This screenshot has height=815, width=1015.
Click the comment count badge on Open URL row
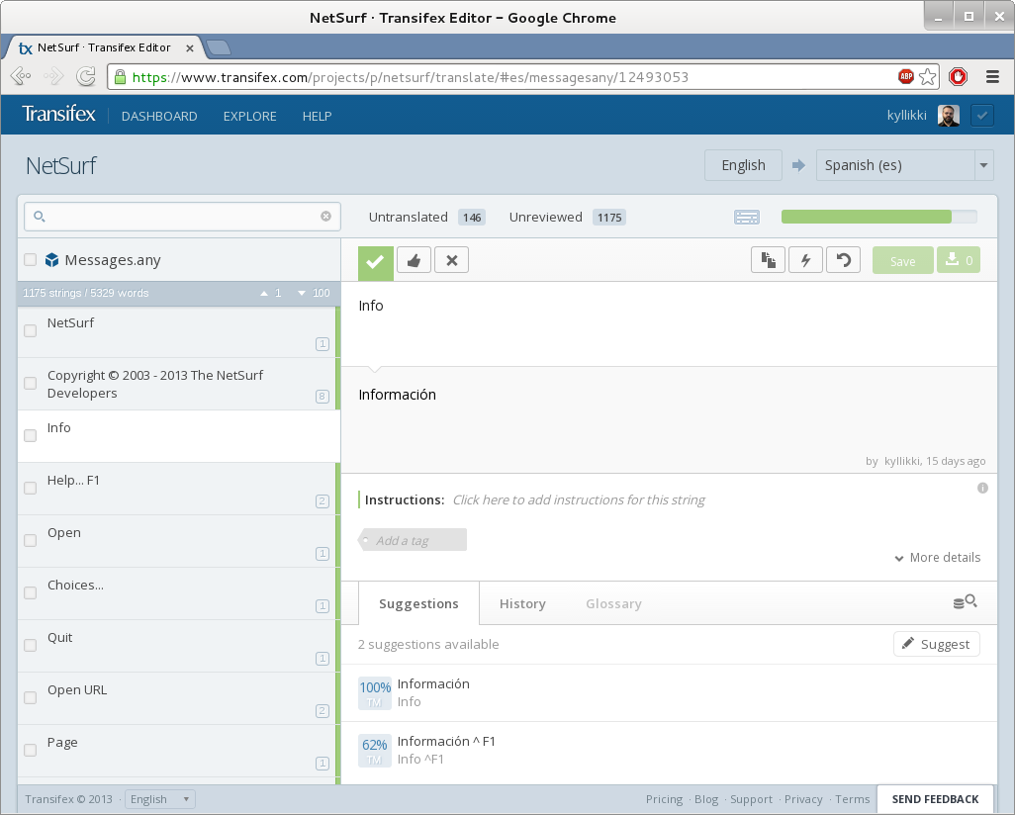pyautogui.click(x=323, y=711)
